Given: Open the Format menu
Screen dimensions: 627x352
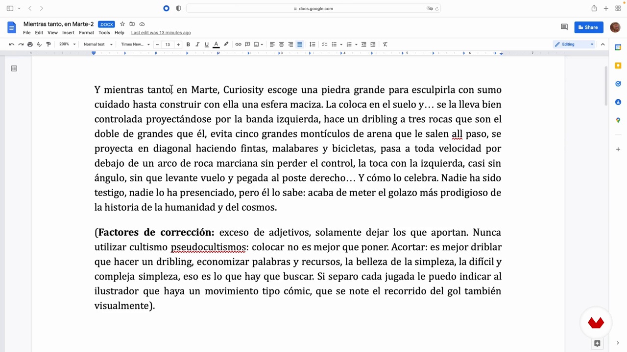Looking at the screenshot, I should click(x=86, y=33).
